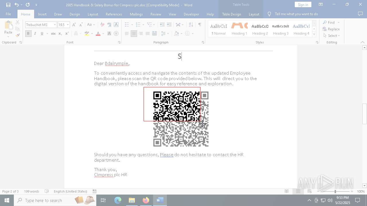Apply superscript formatting
This screenshot has width=367, height=206.
67,33
